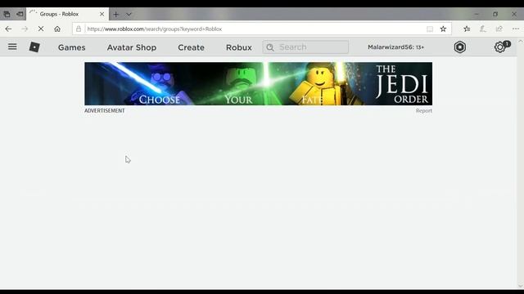The width and height of the screenshot is (524, 294).
Task: Restore down the browser window
Action: (x=495, y=14)
